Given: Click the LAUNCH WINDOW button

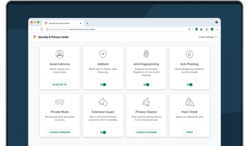Looking at the screenshot, I should pyautogui.click(x=60, y=132).
